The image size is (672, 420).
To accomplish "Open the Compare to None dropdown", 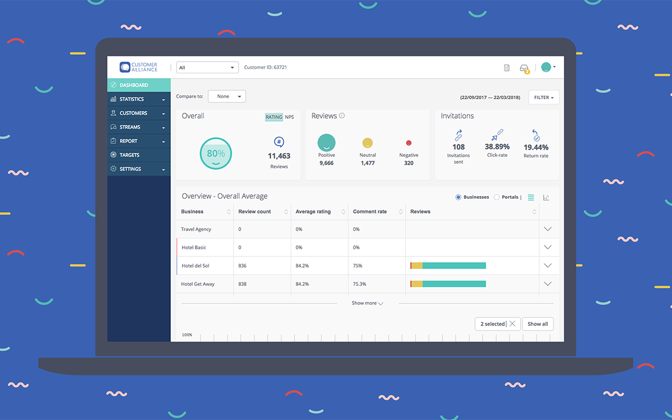I will point(227,96).
